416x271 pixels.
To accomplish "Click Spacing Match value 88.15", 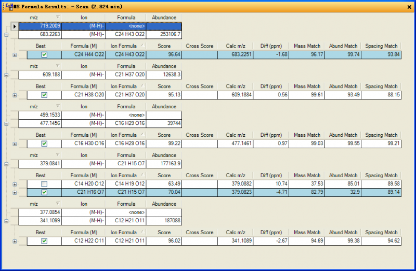I will point(381,95).
